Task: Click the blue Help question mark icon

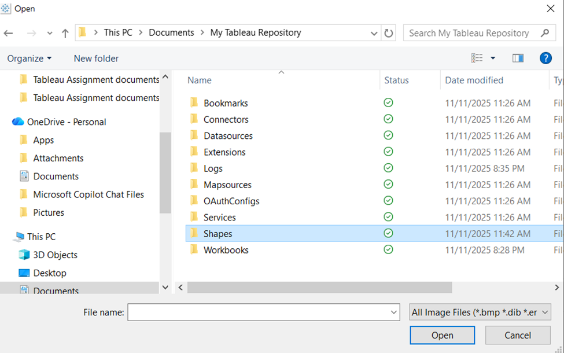Action: click(x=545, y=58)
